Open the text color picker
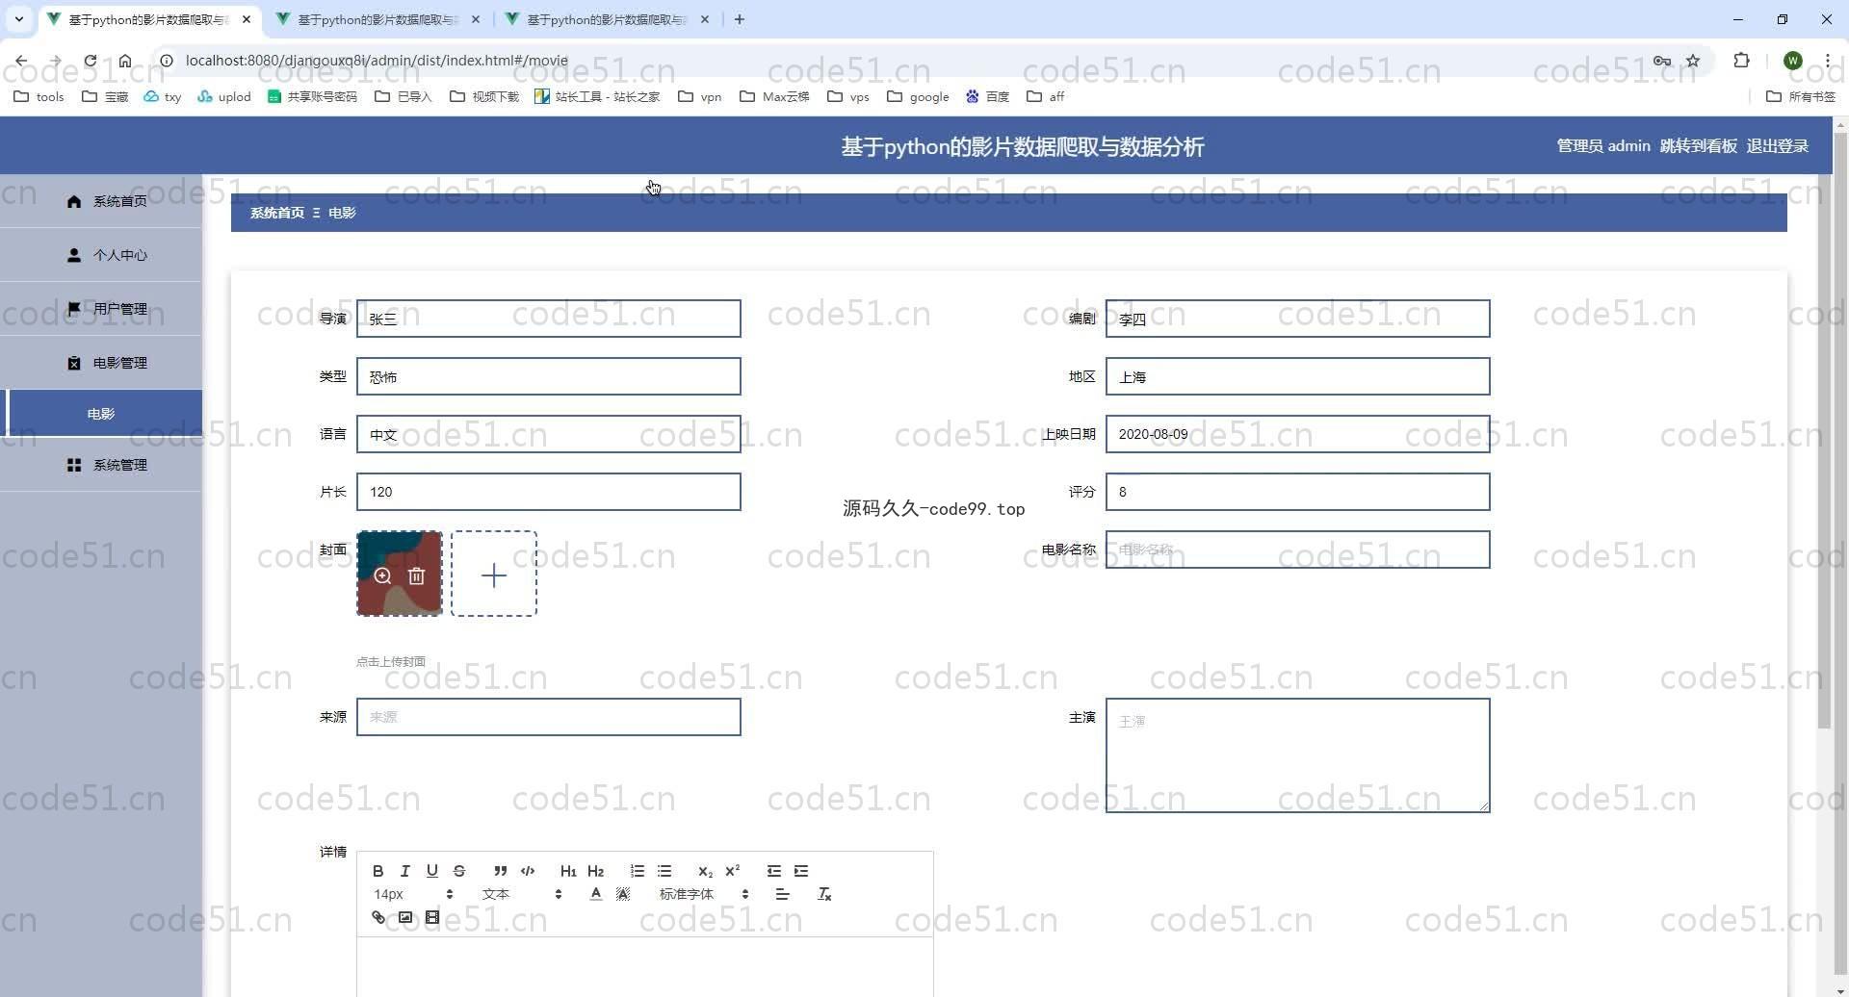 tap(596, 894)
